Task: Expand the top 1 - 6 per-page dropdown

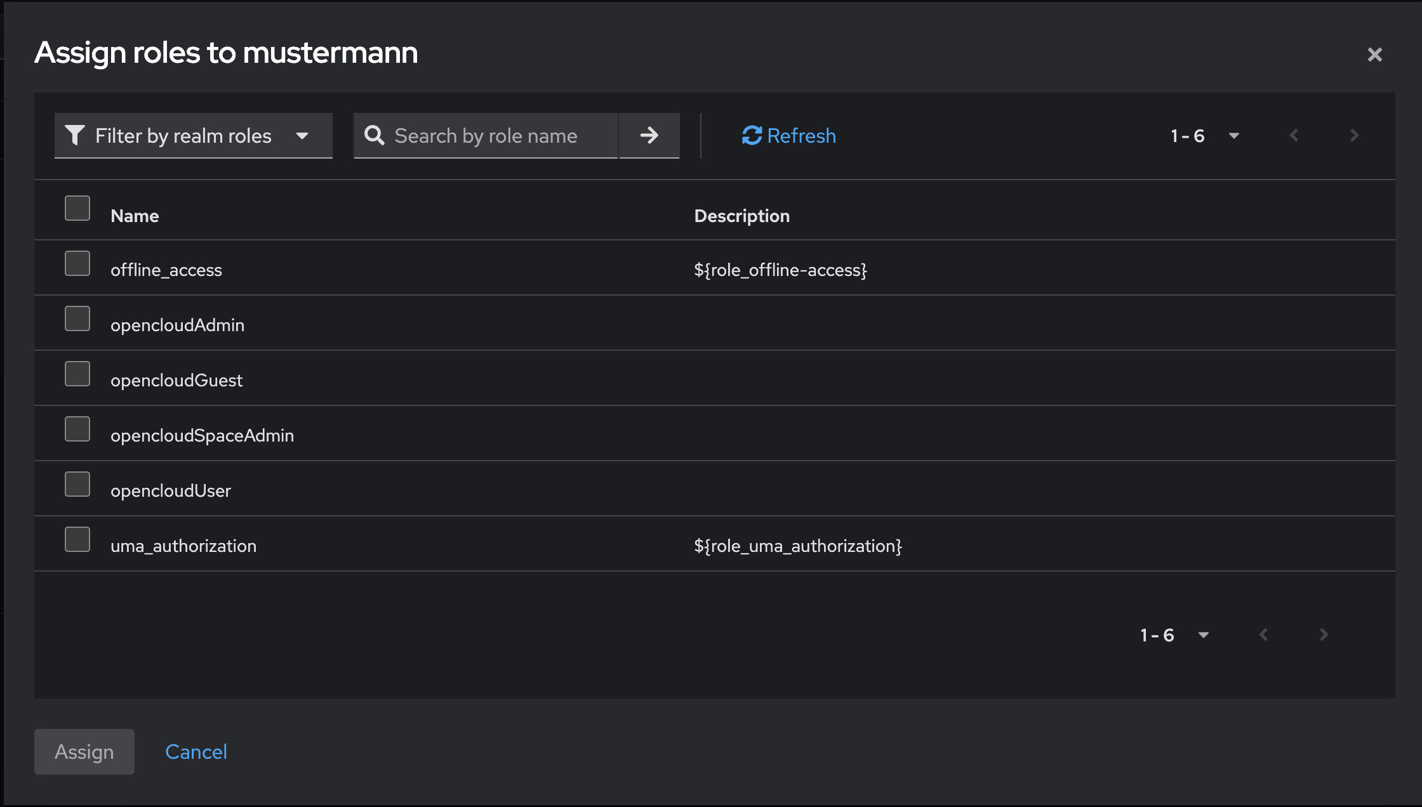Action: coord(1204,135)
